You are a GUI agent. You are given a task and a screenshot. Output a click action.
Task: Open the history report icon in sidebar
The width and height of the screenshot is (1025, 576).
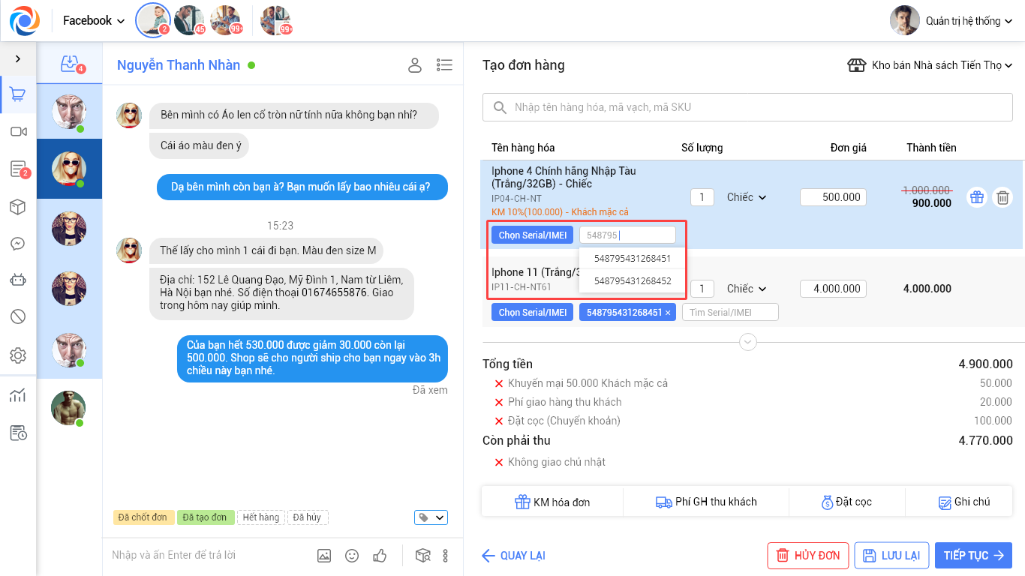tap(18, 433)
